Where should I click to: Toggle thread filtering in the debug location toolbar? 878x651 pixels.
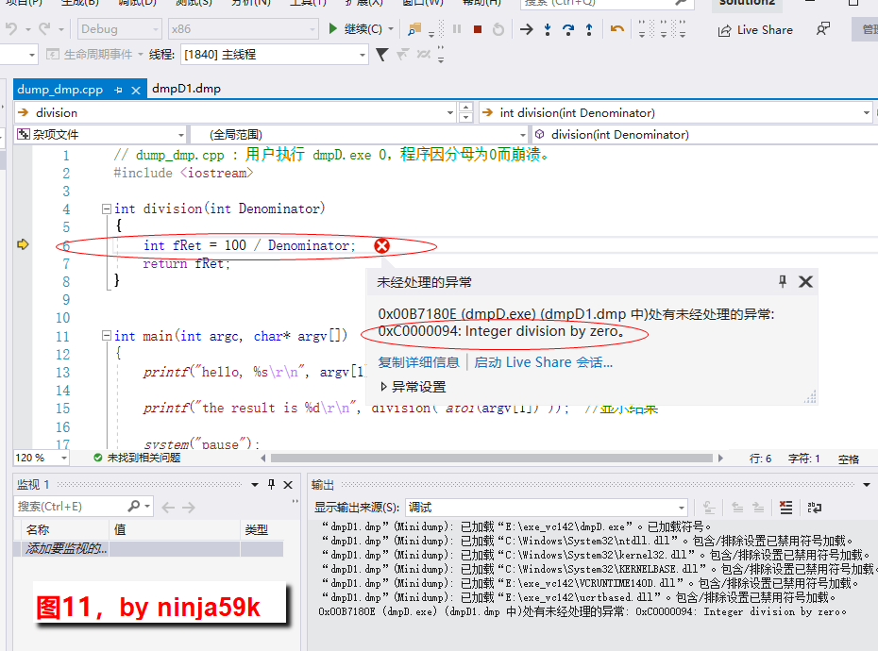point(381,55)
